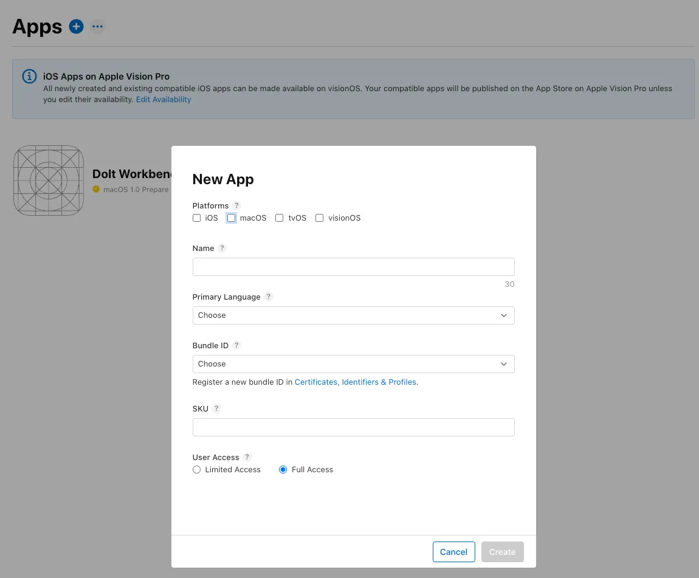Click the ellipsis icon next to Apps heading

[x=97, y=26]
